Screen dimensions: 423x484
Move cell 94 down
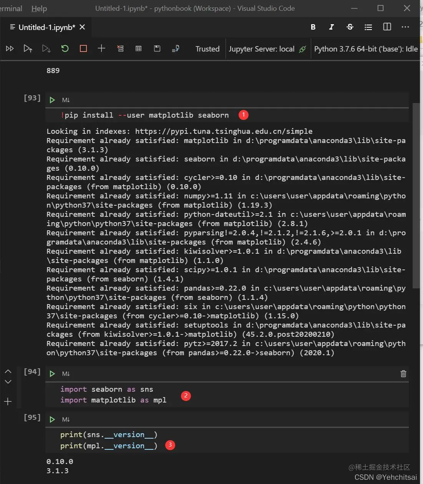tap(8, 382)
